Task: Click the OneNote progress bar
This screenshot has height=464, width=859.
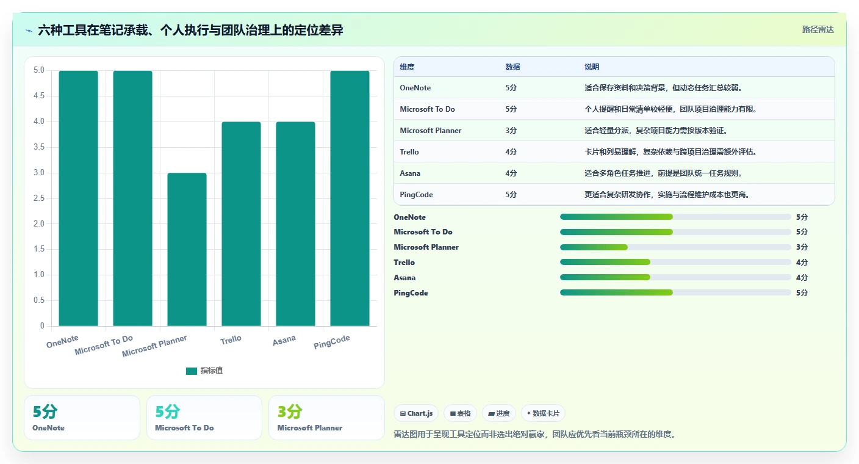Action: [x=675, y=217]
